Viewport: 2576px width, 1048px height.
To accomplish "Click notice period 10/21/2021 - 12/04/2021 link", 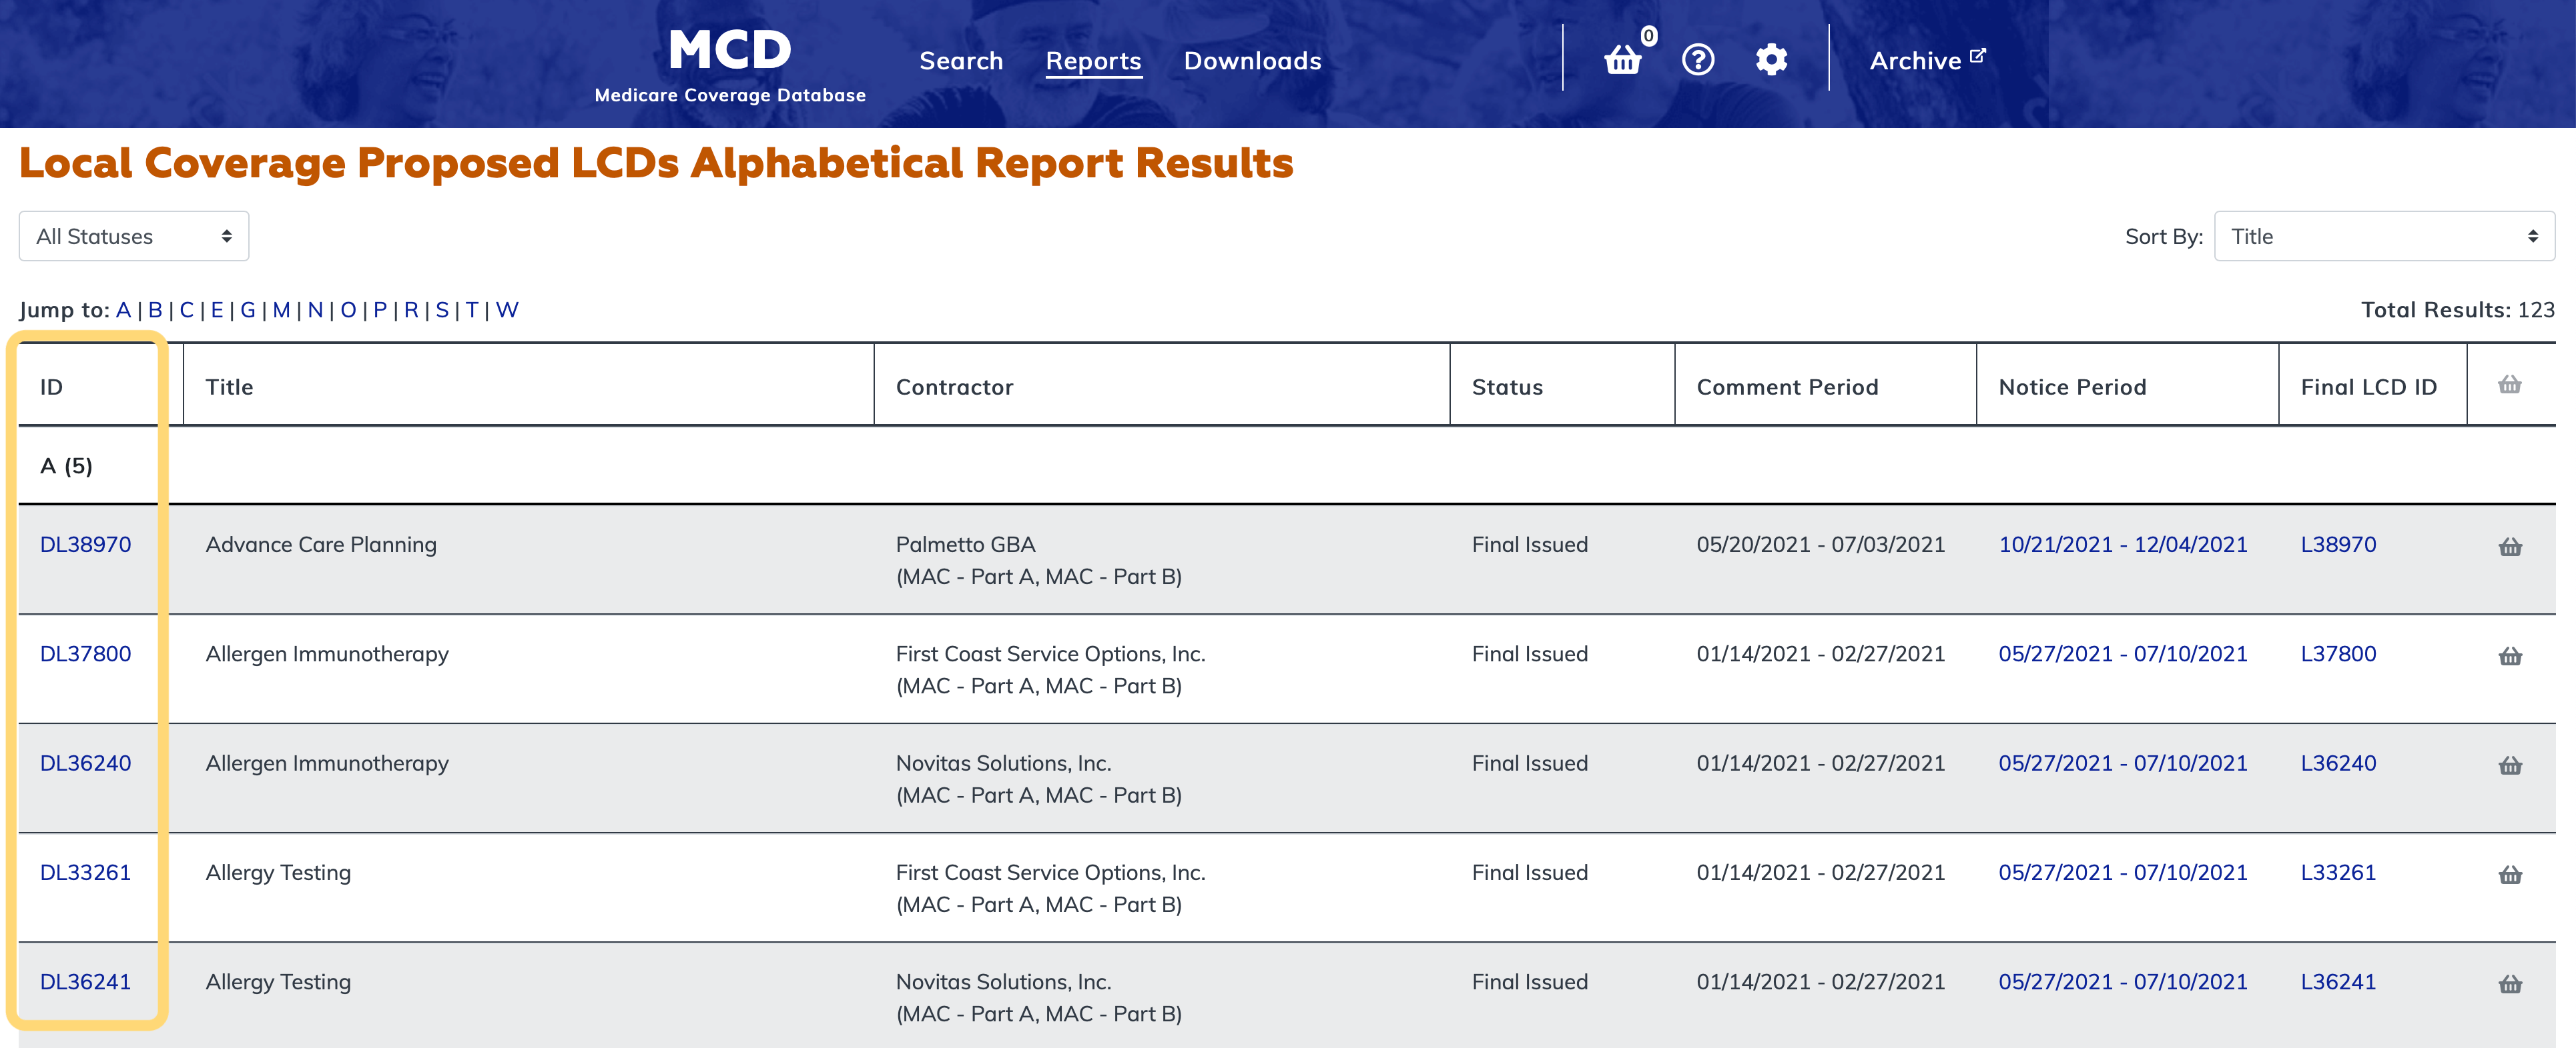I will pyautogui.click(x=2122, y=545).
